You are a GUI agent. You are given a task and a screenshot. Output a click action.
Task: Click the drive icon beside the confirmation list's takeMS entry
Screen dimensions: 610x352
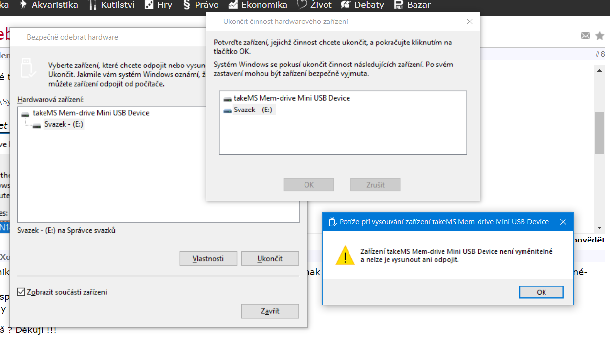pyautogui.click(x=227, y=99)
